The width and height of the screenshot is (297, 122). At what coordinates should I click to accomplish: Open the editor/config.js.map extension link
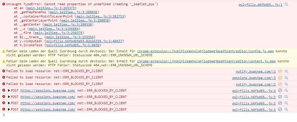pyautogui.click(x=205, y=51)
